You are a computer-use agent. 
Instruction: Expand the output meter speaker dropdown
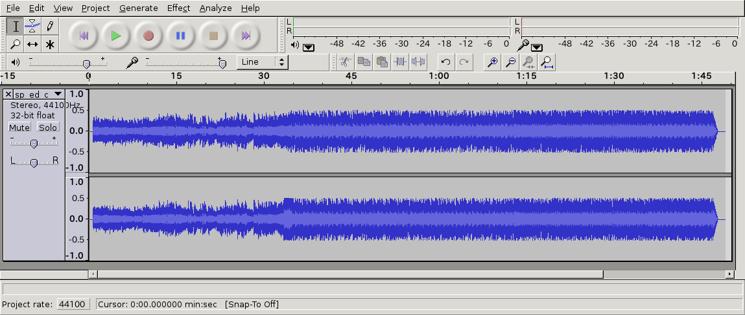(309, 47)
